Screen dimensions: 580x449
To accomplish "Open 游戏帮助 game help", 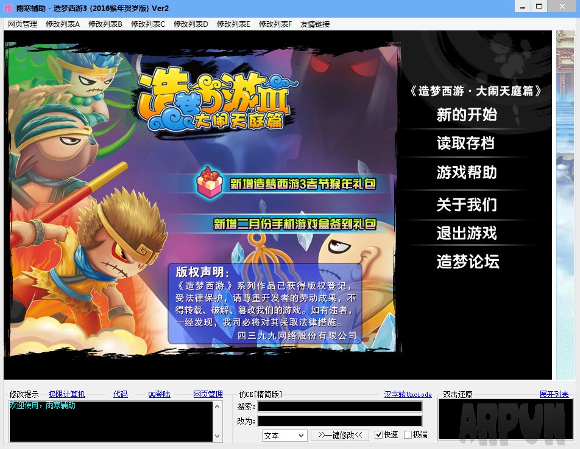I will tap(467, 172).
